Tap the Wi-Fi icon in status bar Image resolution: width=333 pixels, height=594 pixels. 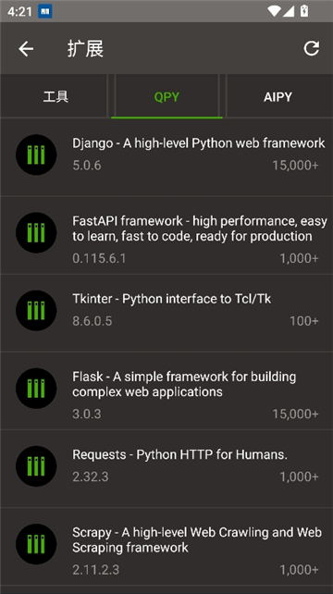point(274,11)
